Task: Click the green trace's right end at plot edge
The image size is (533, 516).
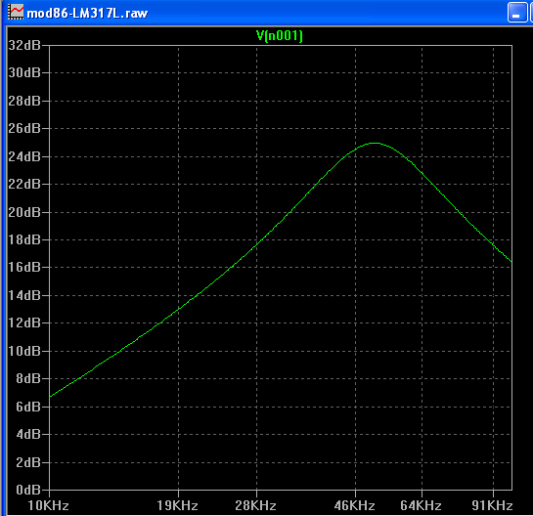Action: coord(511,261)
